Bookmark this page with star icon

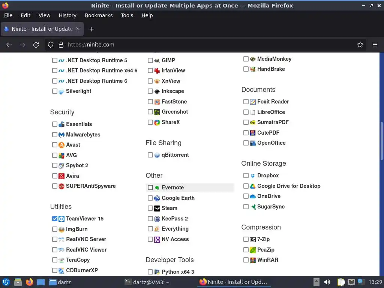pyautogui.click(x=360, y=45)
